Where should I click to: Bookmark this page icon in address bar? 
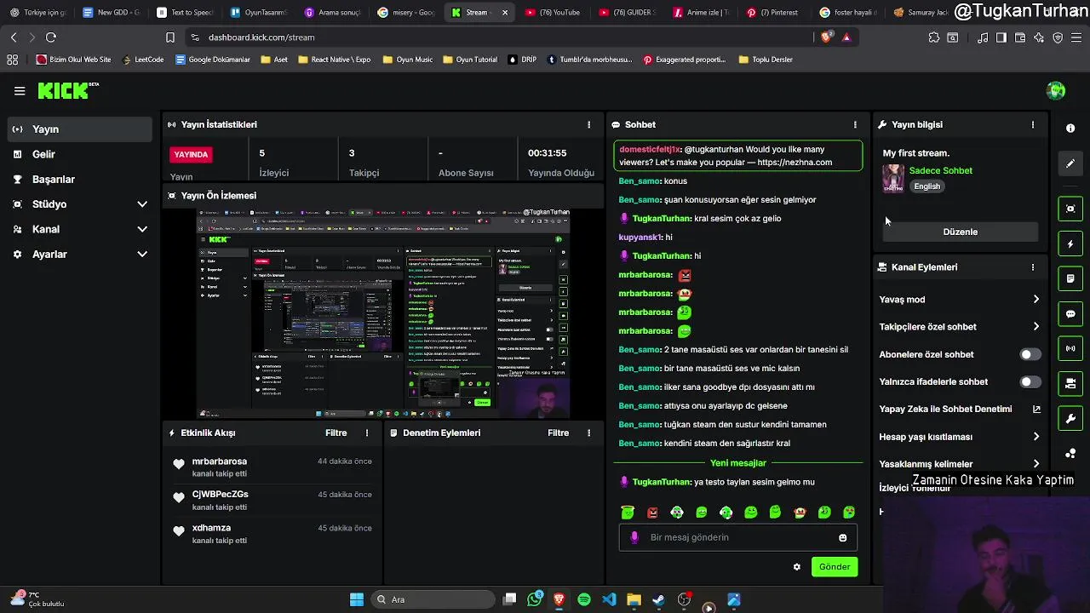click(170, 37)
